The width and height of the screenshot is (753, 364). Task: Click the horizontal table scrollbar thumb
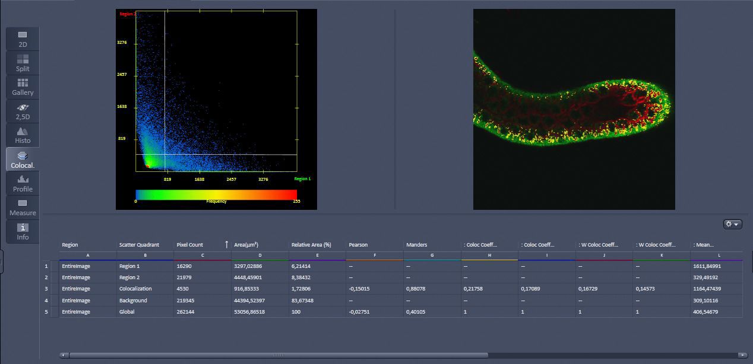point(278,355)
